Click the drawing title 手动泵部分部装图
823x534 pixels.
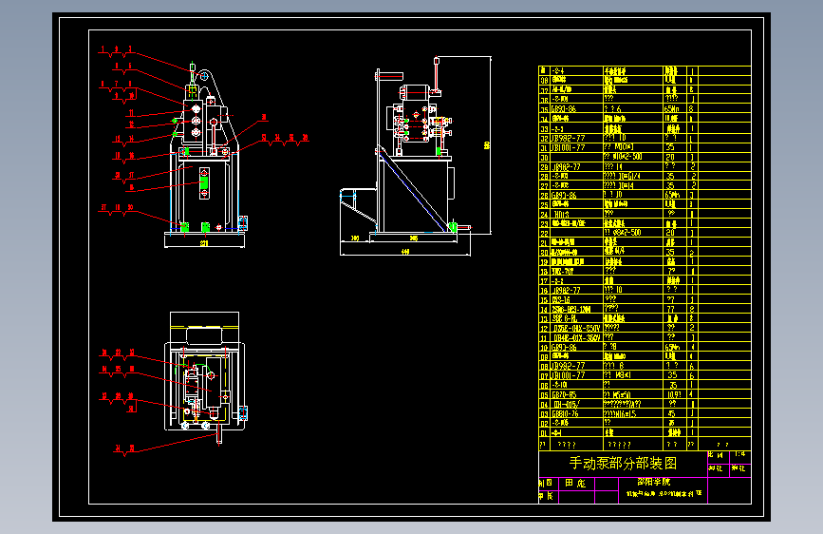point(623,463)
